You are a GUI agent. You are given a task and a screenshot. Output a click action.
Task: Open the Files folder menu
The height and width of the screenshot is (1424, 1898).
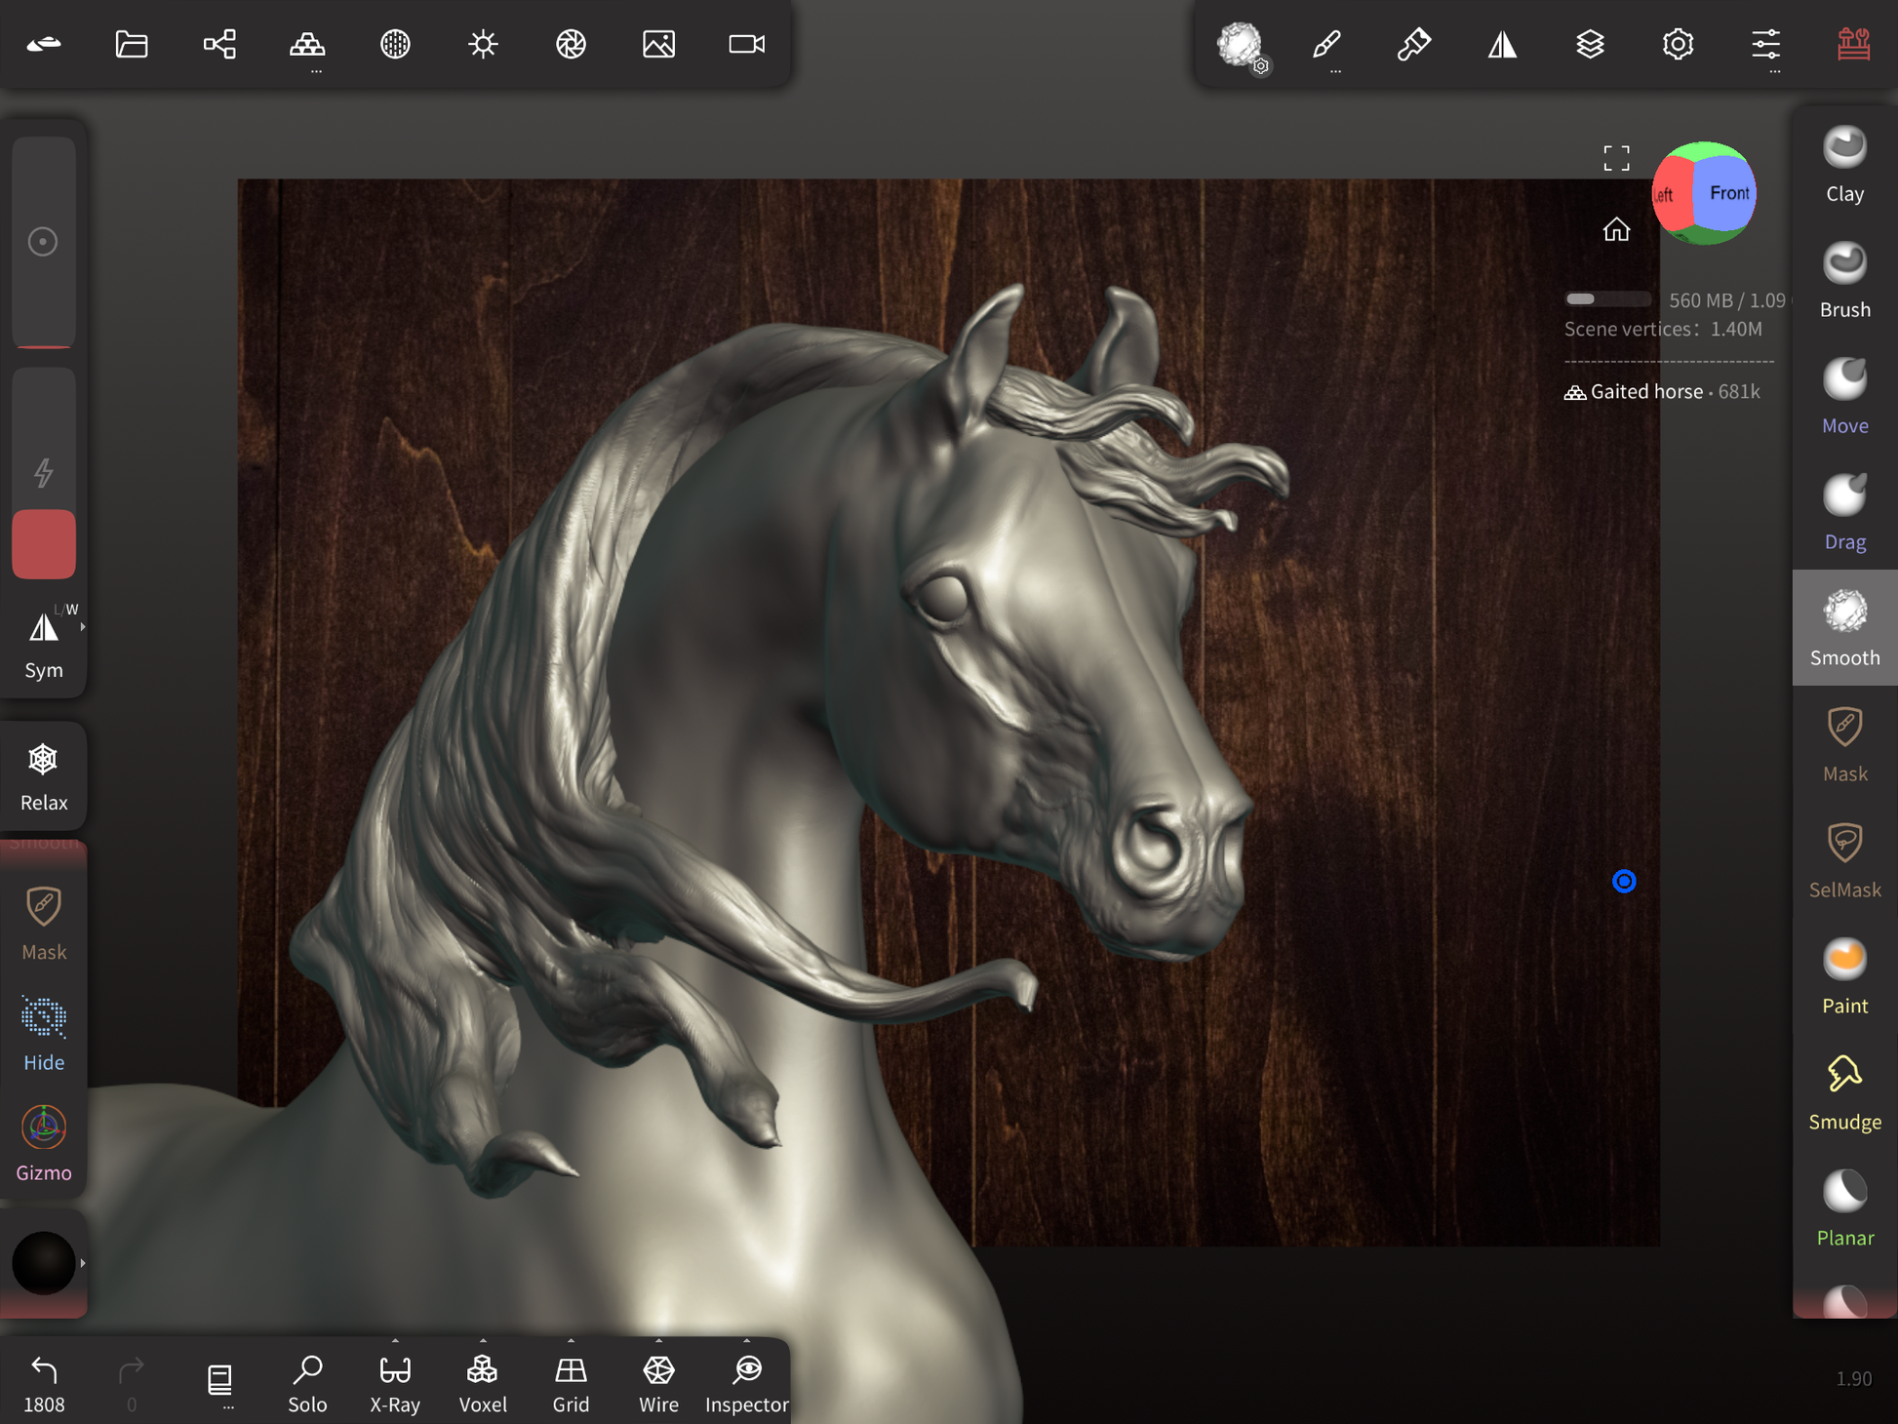pos(132,44)
